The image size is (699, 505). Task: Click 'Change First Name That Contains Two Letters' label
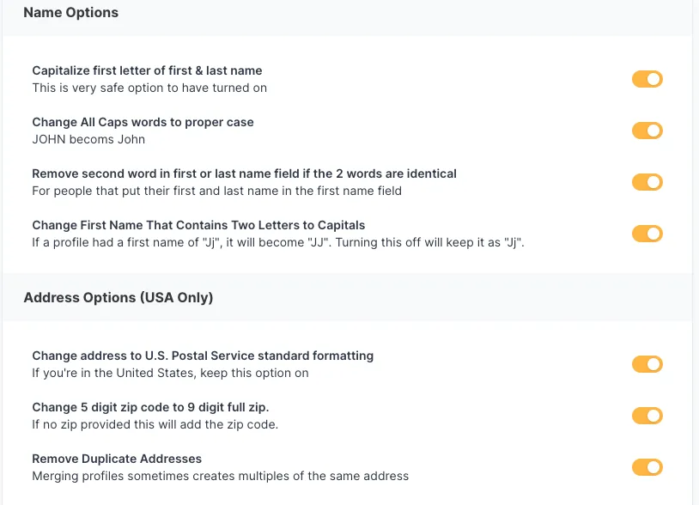click(198, 225)
